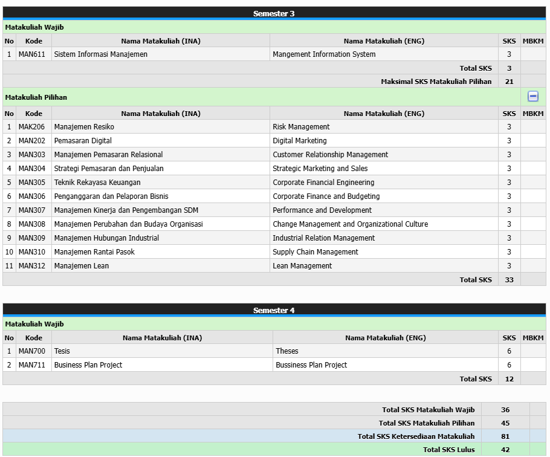Select course code MAN310
This screenshot has height=457, width=550.
click(32, 252)
